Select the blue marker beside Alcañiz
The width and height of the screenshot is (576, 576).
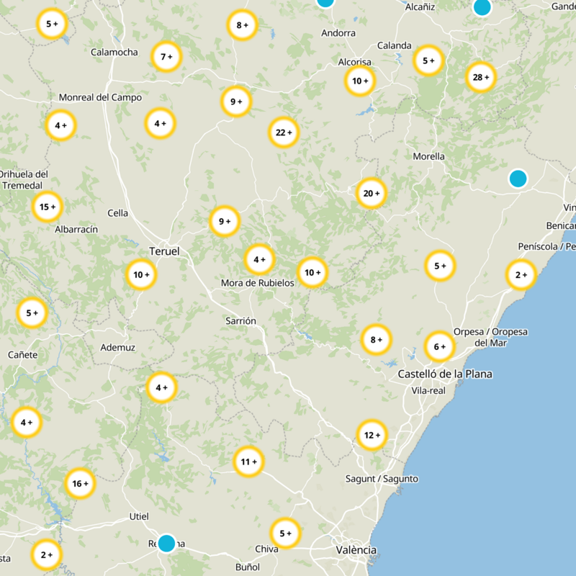pos(482,7)
